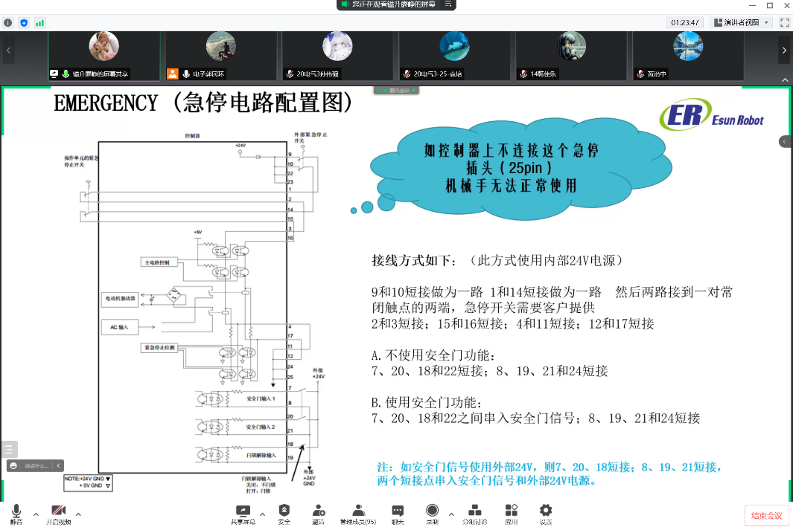Open the emoji picker in the chat bar
Image resolution: width=793 pixels, height=527 pixels.
point(13,466)
